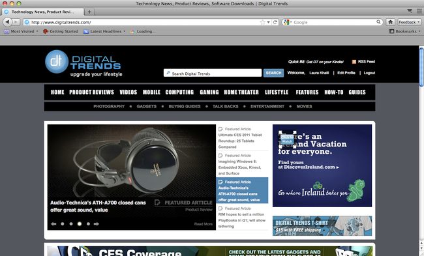Screen dimensions: 424x256
Task: Click the Logout link
Action: click(x=369, y=73)
